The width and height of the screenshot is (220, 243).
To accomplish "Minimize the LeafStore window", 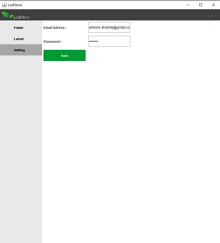I will (x=188, y=5).
